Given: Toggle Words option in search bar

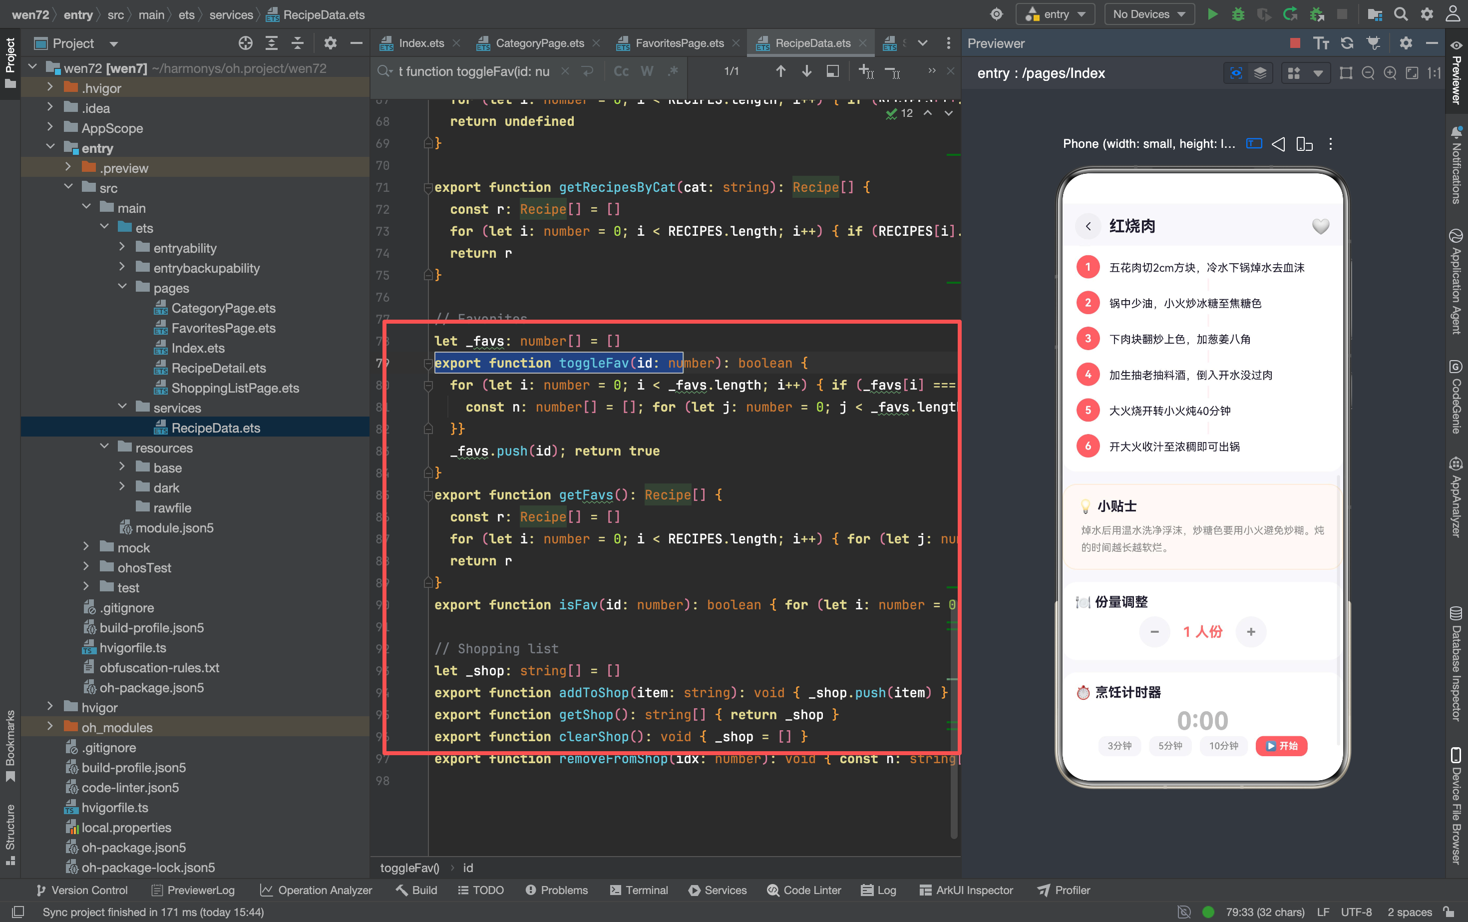Looking at the screenshot, I should click(647, 71).
